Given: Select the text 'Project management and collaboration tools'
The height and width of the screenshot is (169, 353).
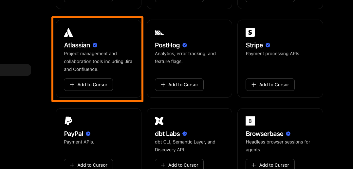Looking at the screenshot, I should click(98, 61).
